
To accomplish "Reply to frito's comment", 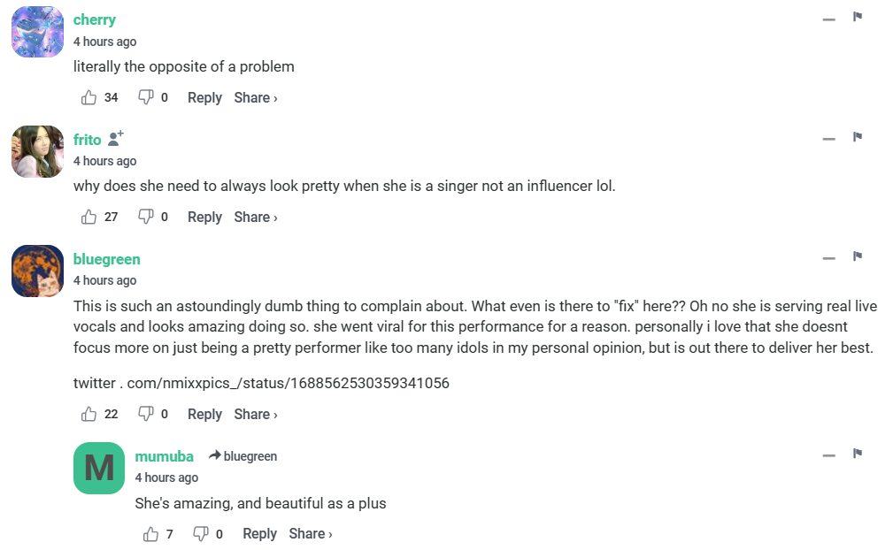I will point(204,217).
